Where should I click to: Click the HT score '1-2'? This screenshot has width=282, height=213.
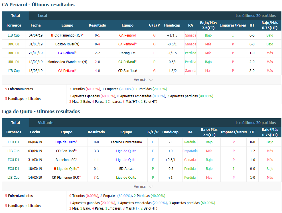pyautogui.click(x=253, y=151)
